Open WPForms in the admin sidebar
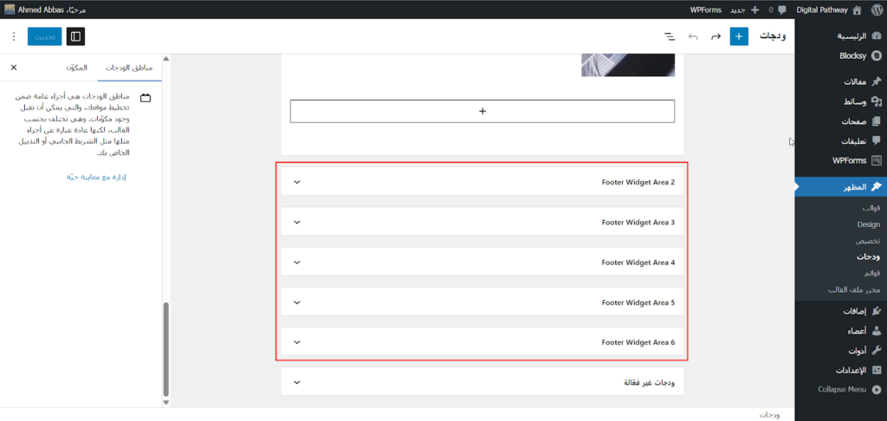Image resolution: width=887 pixels, height=421 pixels. click(x=850, y=160)
